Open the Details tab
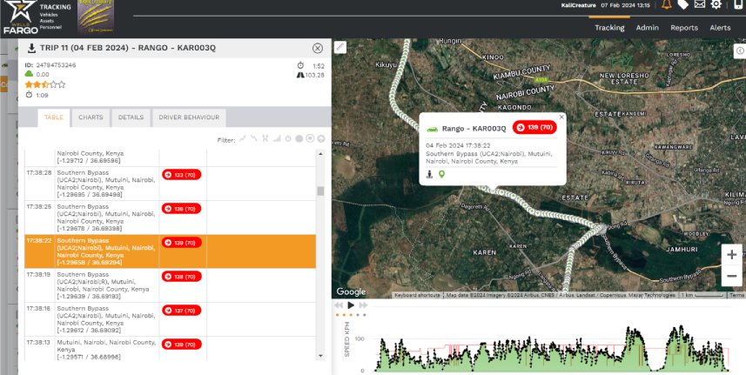Screen dimensions: 746x375 pyautogui.click(x=131, y=117)
